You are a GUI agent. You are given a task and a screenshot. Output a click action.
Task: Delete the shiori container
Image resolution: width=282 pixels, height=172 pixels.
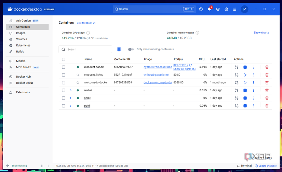[x=267, y=98]
